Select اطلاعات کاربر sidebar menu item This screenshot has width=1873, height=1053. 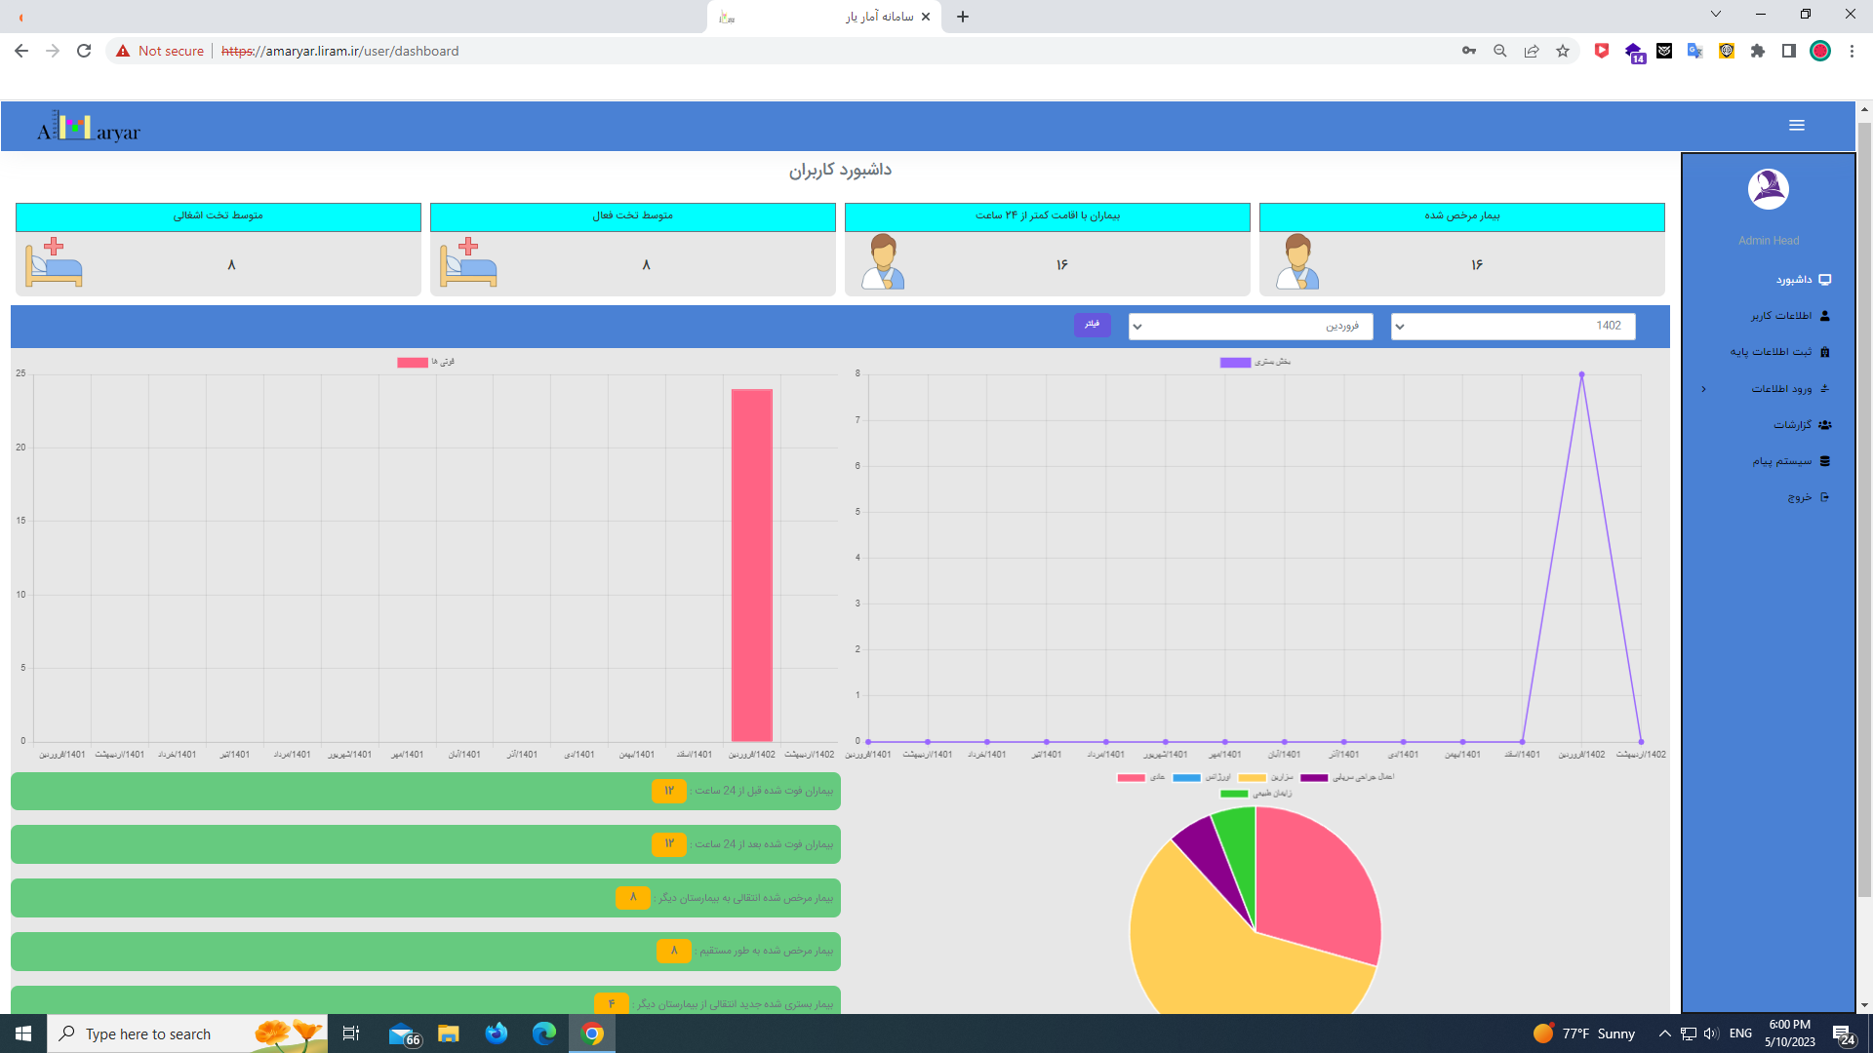click(x=1780, y=316)
